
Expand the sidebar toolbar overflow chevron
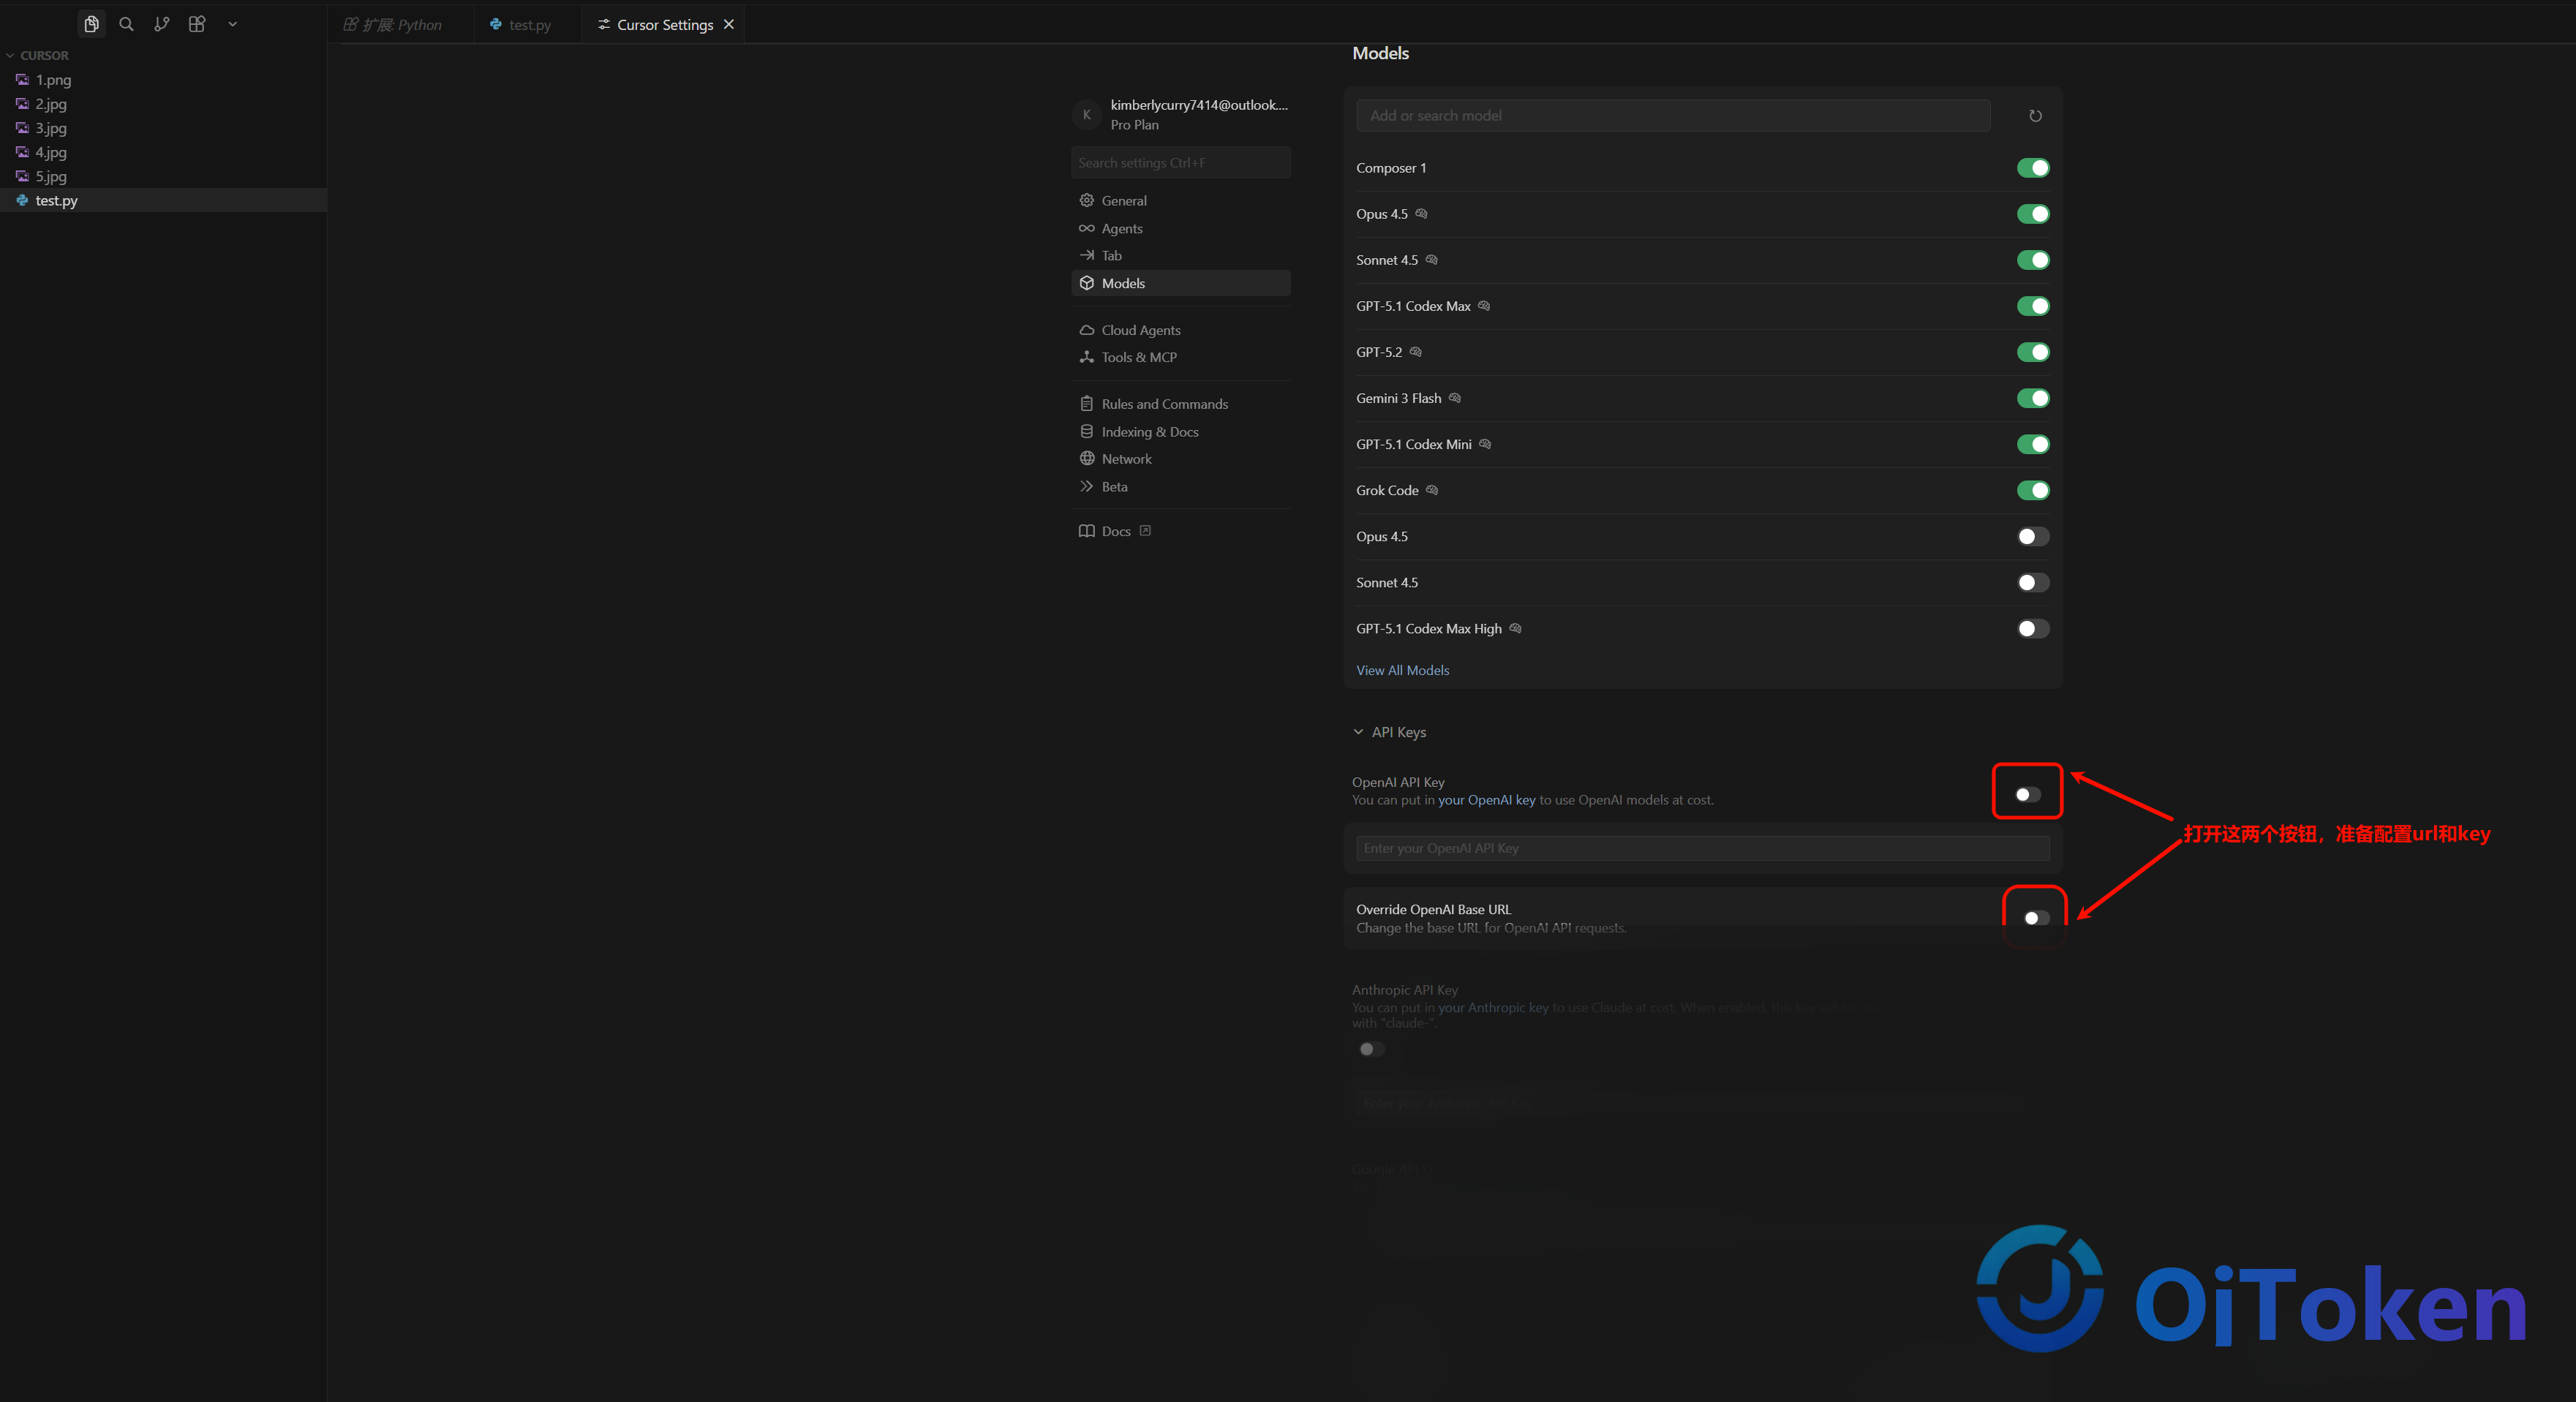232,24
